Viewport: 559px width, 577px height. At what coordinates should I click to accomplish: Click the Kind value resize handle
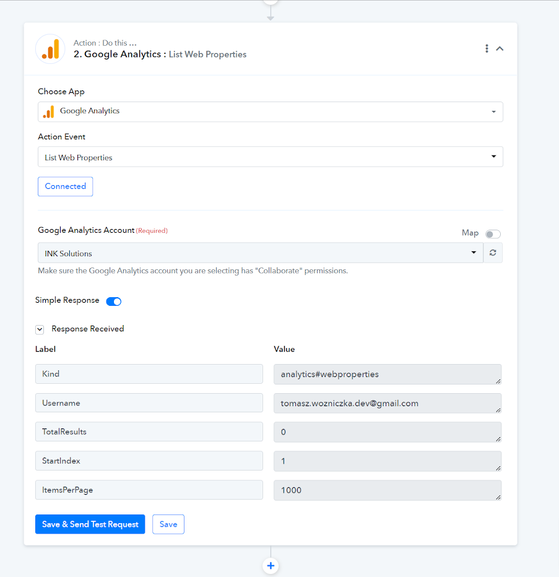click(x=498, y=381)
